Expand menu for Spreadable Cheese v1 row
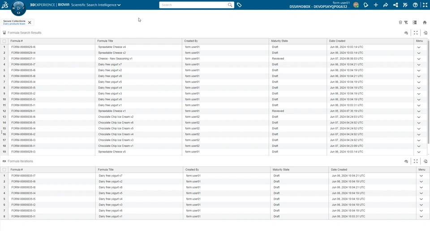 coord(419,111)
